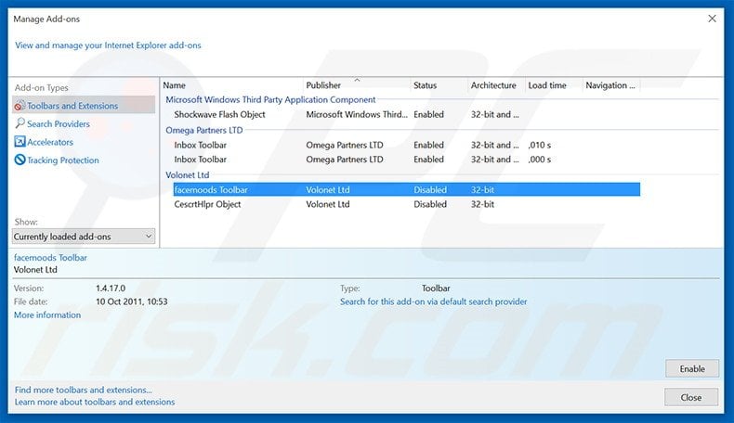Click the Navigation column header
This screenshot has width=734, height=423.
[x=610, y=85]
